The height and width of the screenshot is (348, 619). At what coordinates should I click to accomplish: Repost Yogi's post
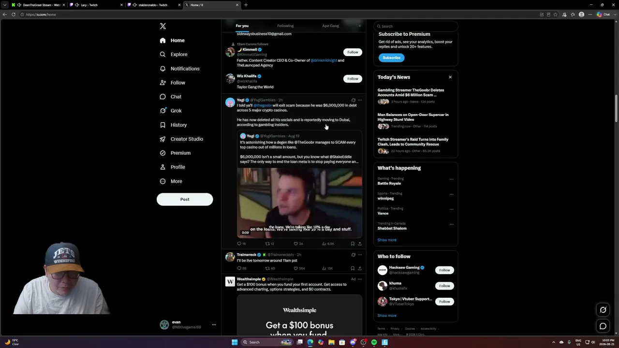pyautogui.click(x=269, y=244)
